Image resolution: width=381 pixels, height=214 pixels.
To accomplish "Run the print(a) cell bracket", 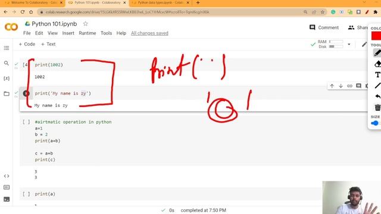I will [26, 194].
